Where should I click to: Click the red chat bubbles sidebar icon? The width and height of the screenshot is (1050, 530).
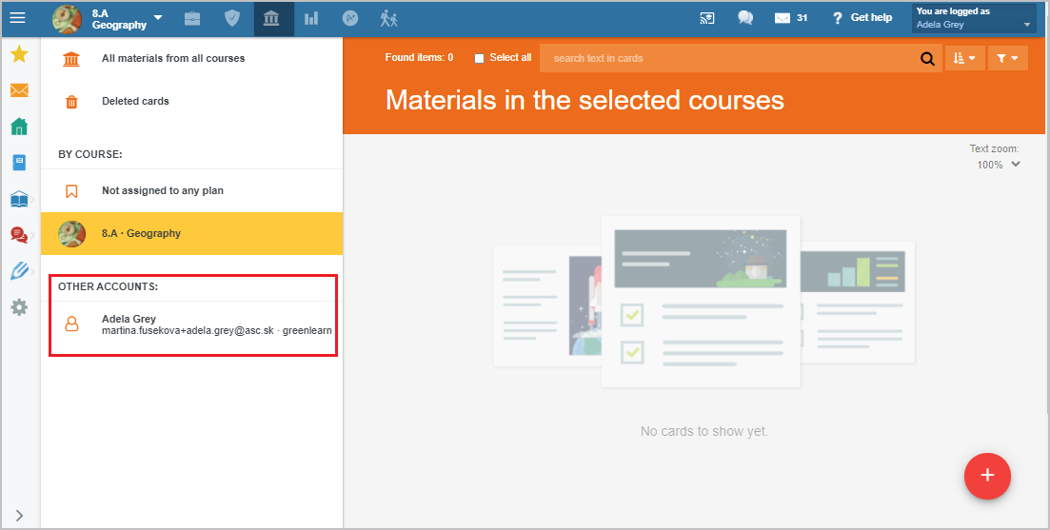pos(19,235)
